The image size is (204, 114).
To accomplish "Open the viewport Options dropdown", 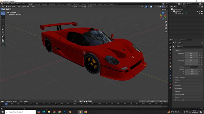I will pos(164,9).
